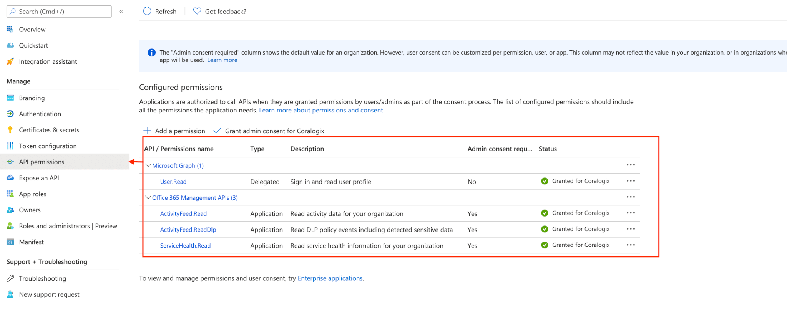Open more options for Office 365 Management APIs
This screenshot has width=787, height=311.
(x=631, y=197)
